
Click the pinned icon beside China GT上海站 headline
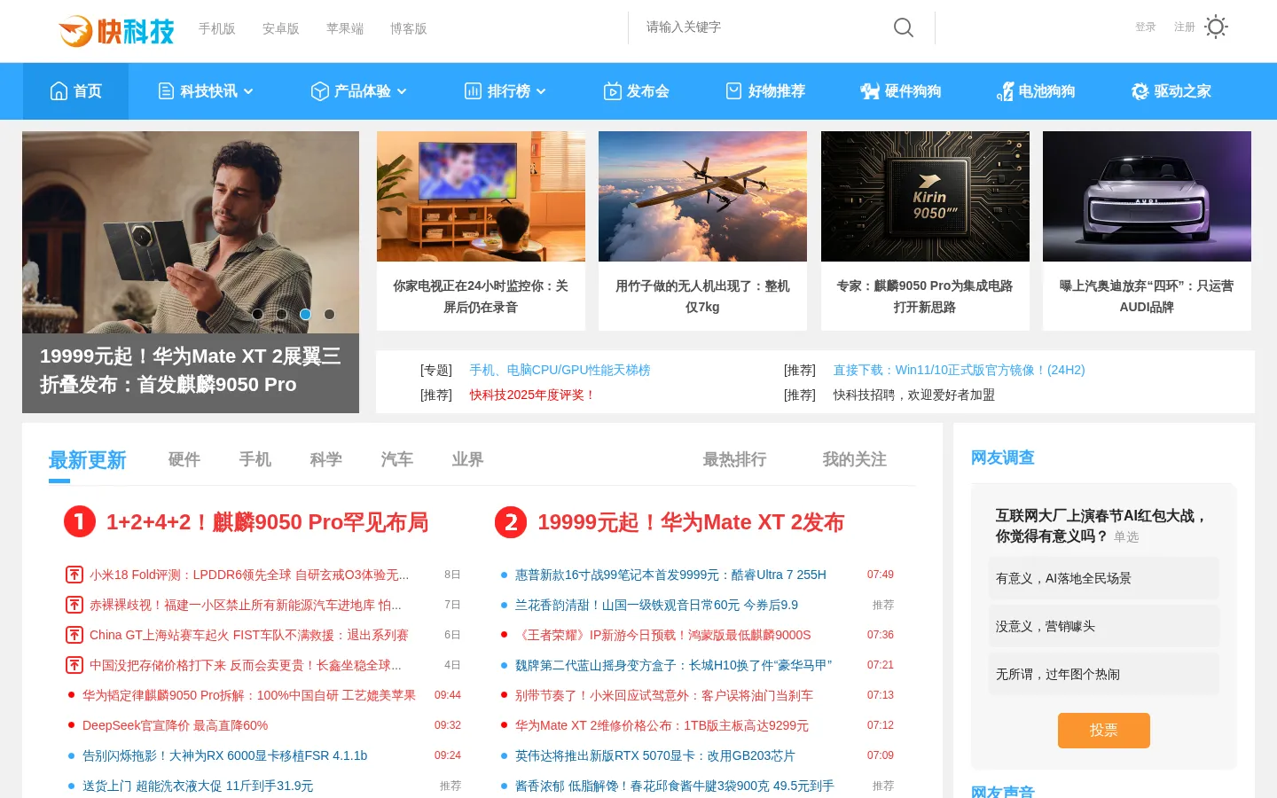[x=74, y=635]
